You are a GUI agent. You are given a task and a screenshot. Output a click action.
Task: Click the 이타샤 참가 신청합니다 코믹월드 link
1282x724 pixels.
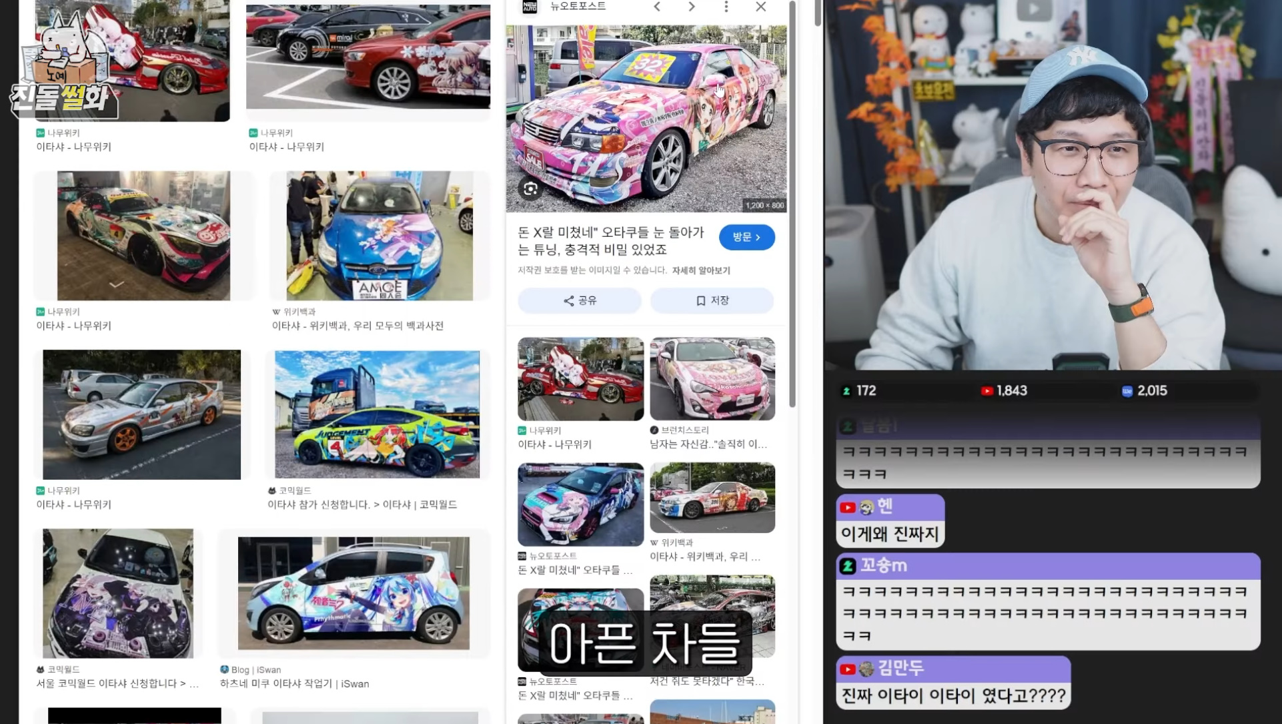click(x=362, y=504)
